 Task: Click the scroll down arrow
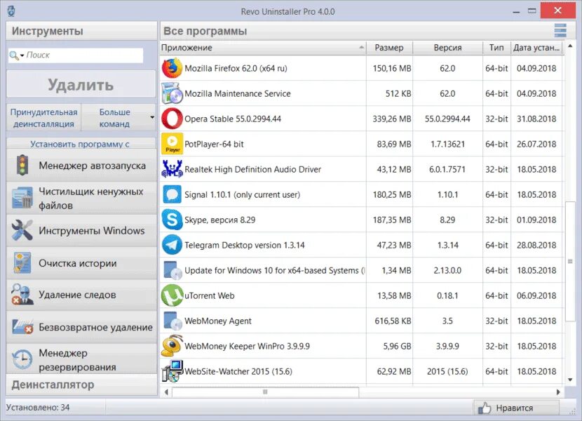tap(570, 380)
